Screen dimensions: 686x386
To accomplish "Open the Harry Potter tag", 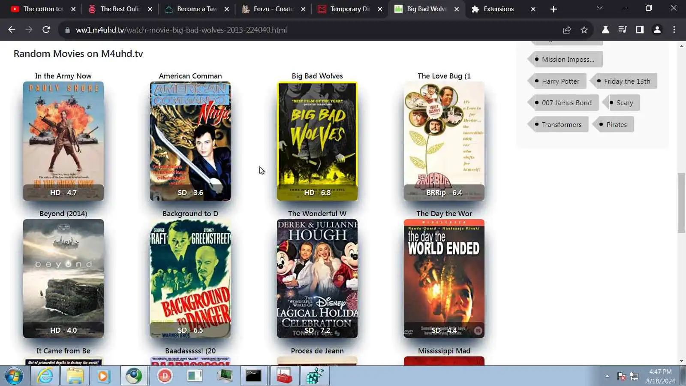I will [x=557, y=81].
